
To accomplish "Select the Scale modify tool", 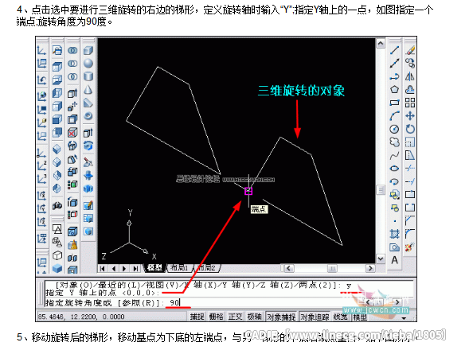I will point(410,142).
